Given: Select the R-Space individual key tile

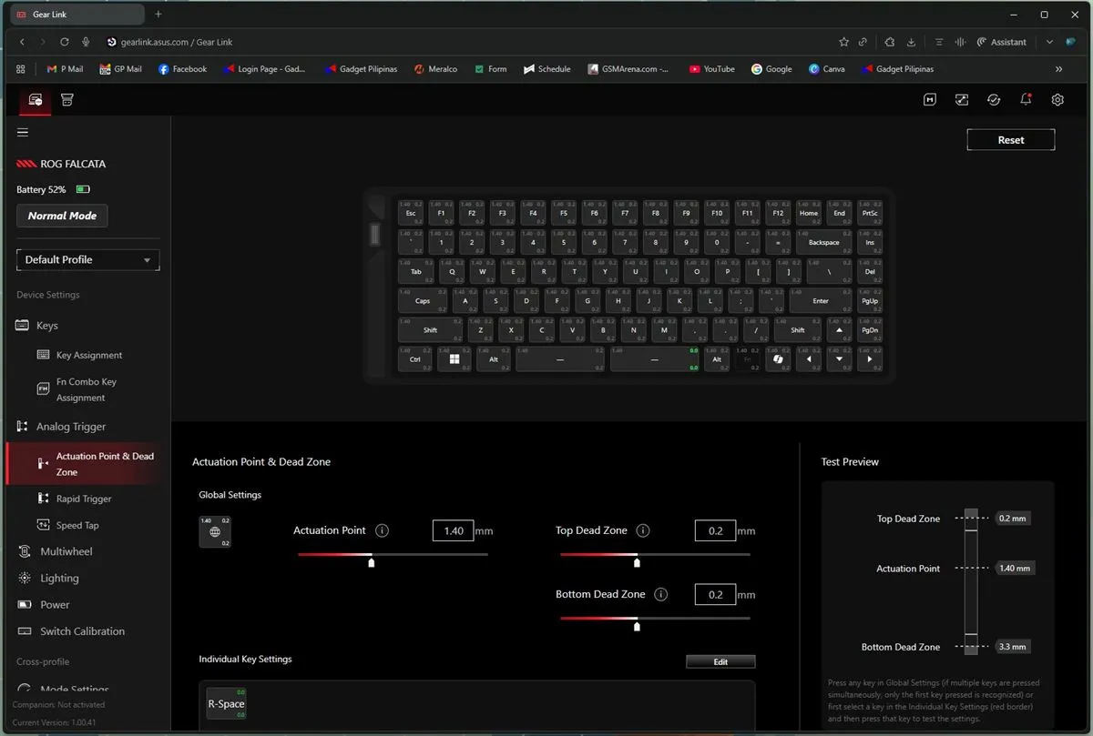Looking at the screenshot, I should point(226,703).
